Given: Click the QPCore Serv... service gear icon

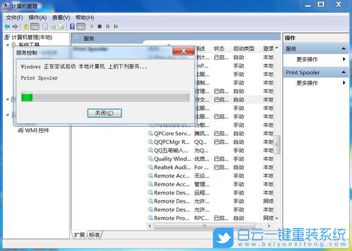Looking at the screenshot, I should tap(150, 133).
